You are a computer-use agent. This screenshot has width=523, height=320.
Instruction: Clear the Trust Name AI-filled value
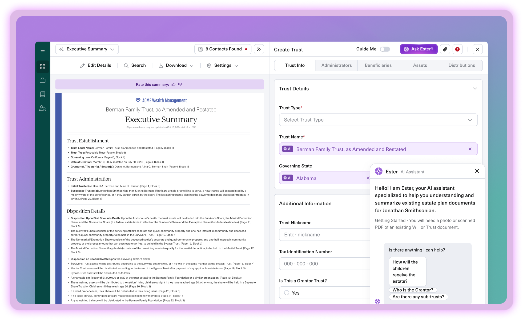tap(470, 149)
